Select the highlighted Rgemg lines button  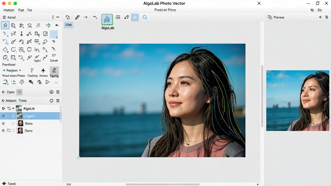[x=54, y=72]
